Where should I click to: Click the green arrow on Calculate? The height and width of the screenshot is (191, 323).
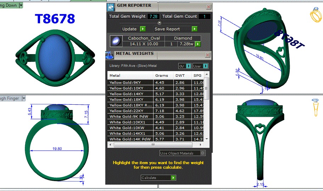pos(173,178)
